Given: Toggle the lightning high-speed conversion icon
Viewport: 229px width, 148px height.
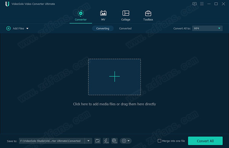Looking at the screenshot, I should pos(106,141).
